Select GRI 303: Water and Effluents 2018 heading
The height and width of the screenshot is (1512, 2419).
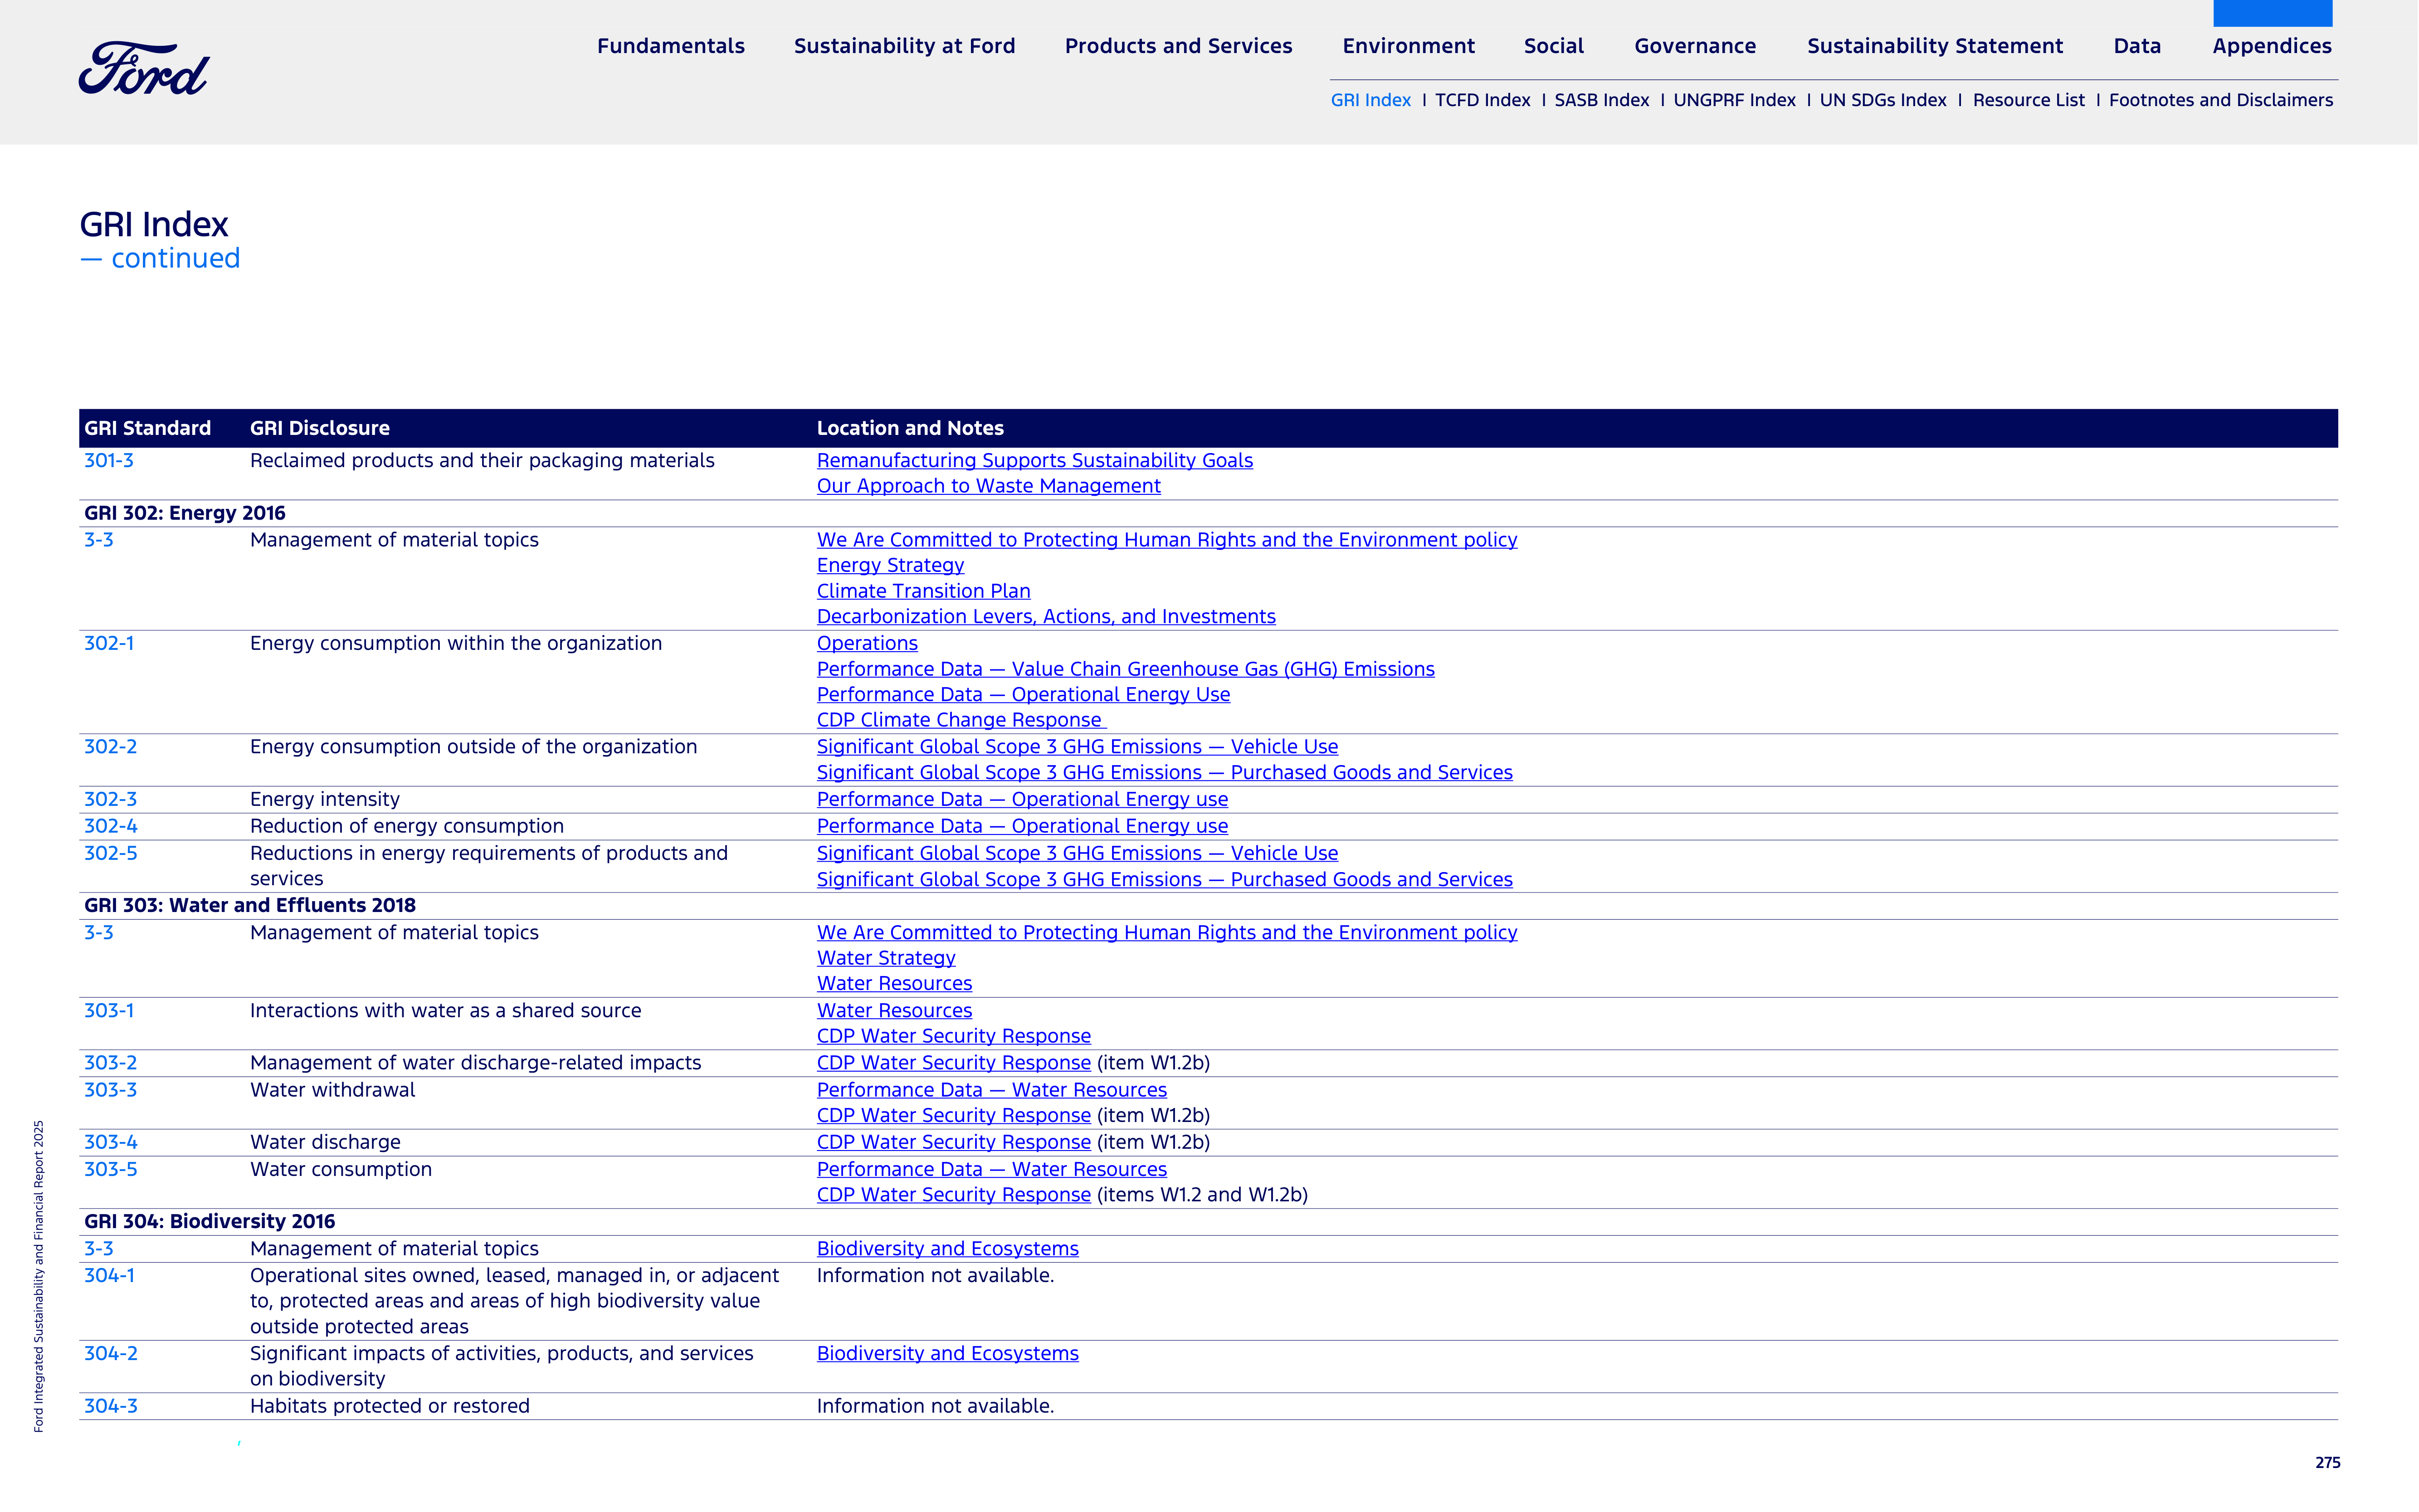pos(250,905)
